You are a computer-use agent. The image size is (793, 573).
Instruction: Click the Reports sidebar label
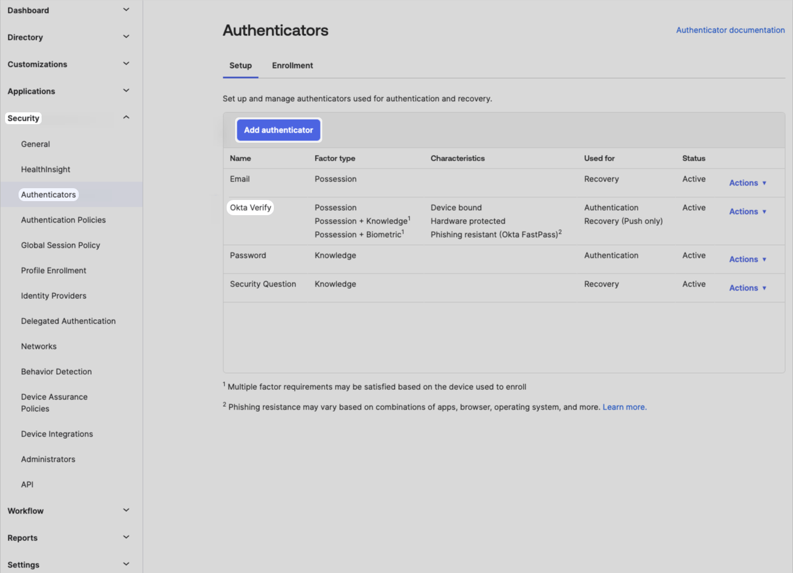(x=22, y=538)
